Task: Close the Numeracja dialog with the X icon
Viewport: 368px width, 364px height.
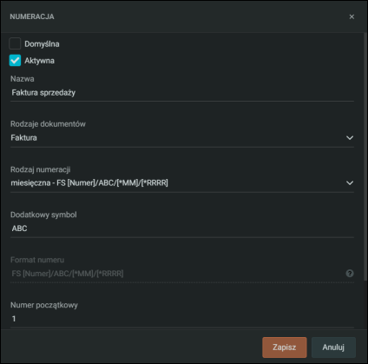Action: [x=352, y=17]
